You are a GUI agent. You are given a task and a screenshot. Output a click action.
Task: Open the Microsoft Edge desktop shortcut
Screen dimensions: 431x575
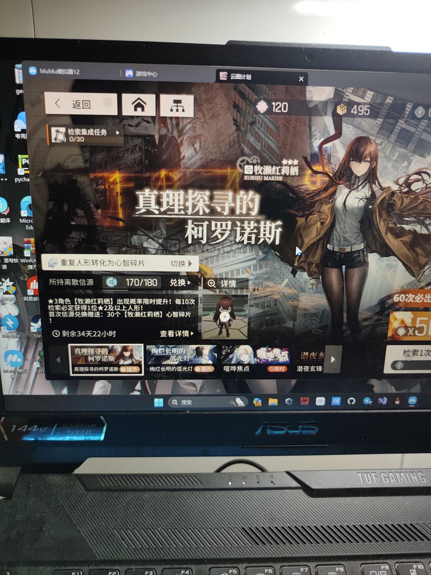(x=27, y=212)
